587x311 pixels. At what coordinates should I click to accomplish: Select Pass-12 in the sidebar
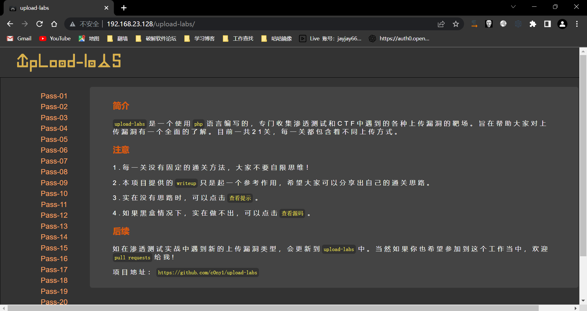[54, 215]
